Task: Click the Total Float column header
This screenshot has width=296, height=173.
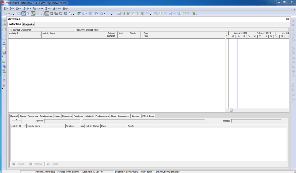Action: pyautogui.click(x=146, y=35)
